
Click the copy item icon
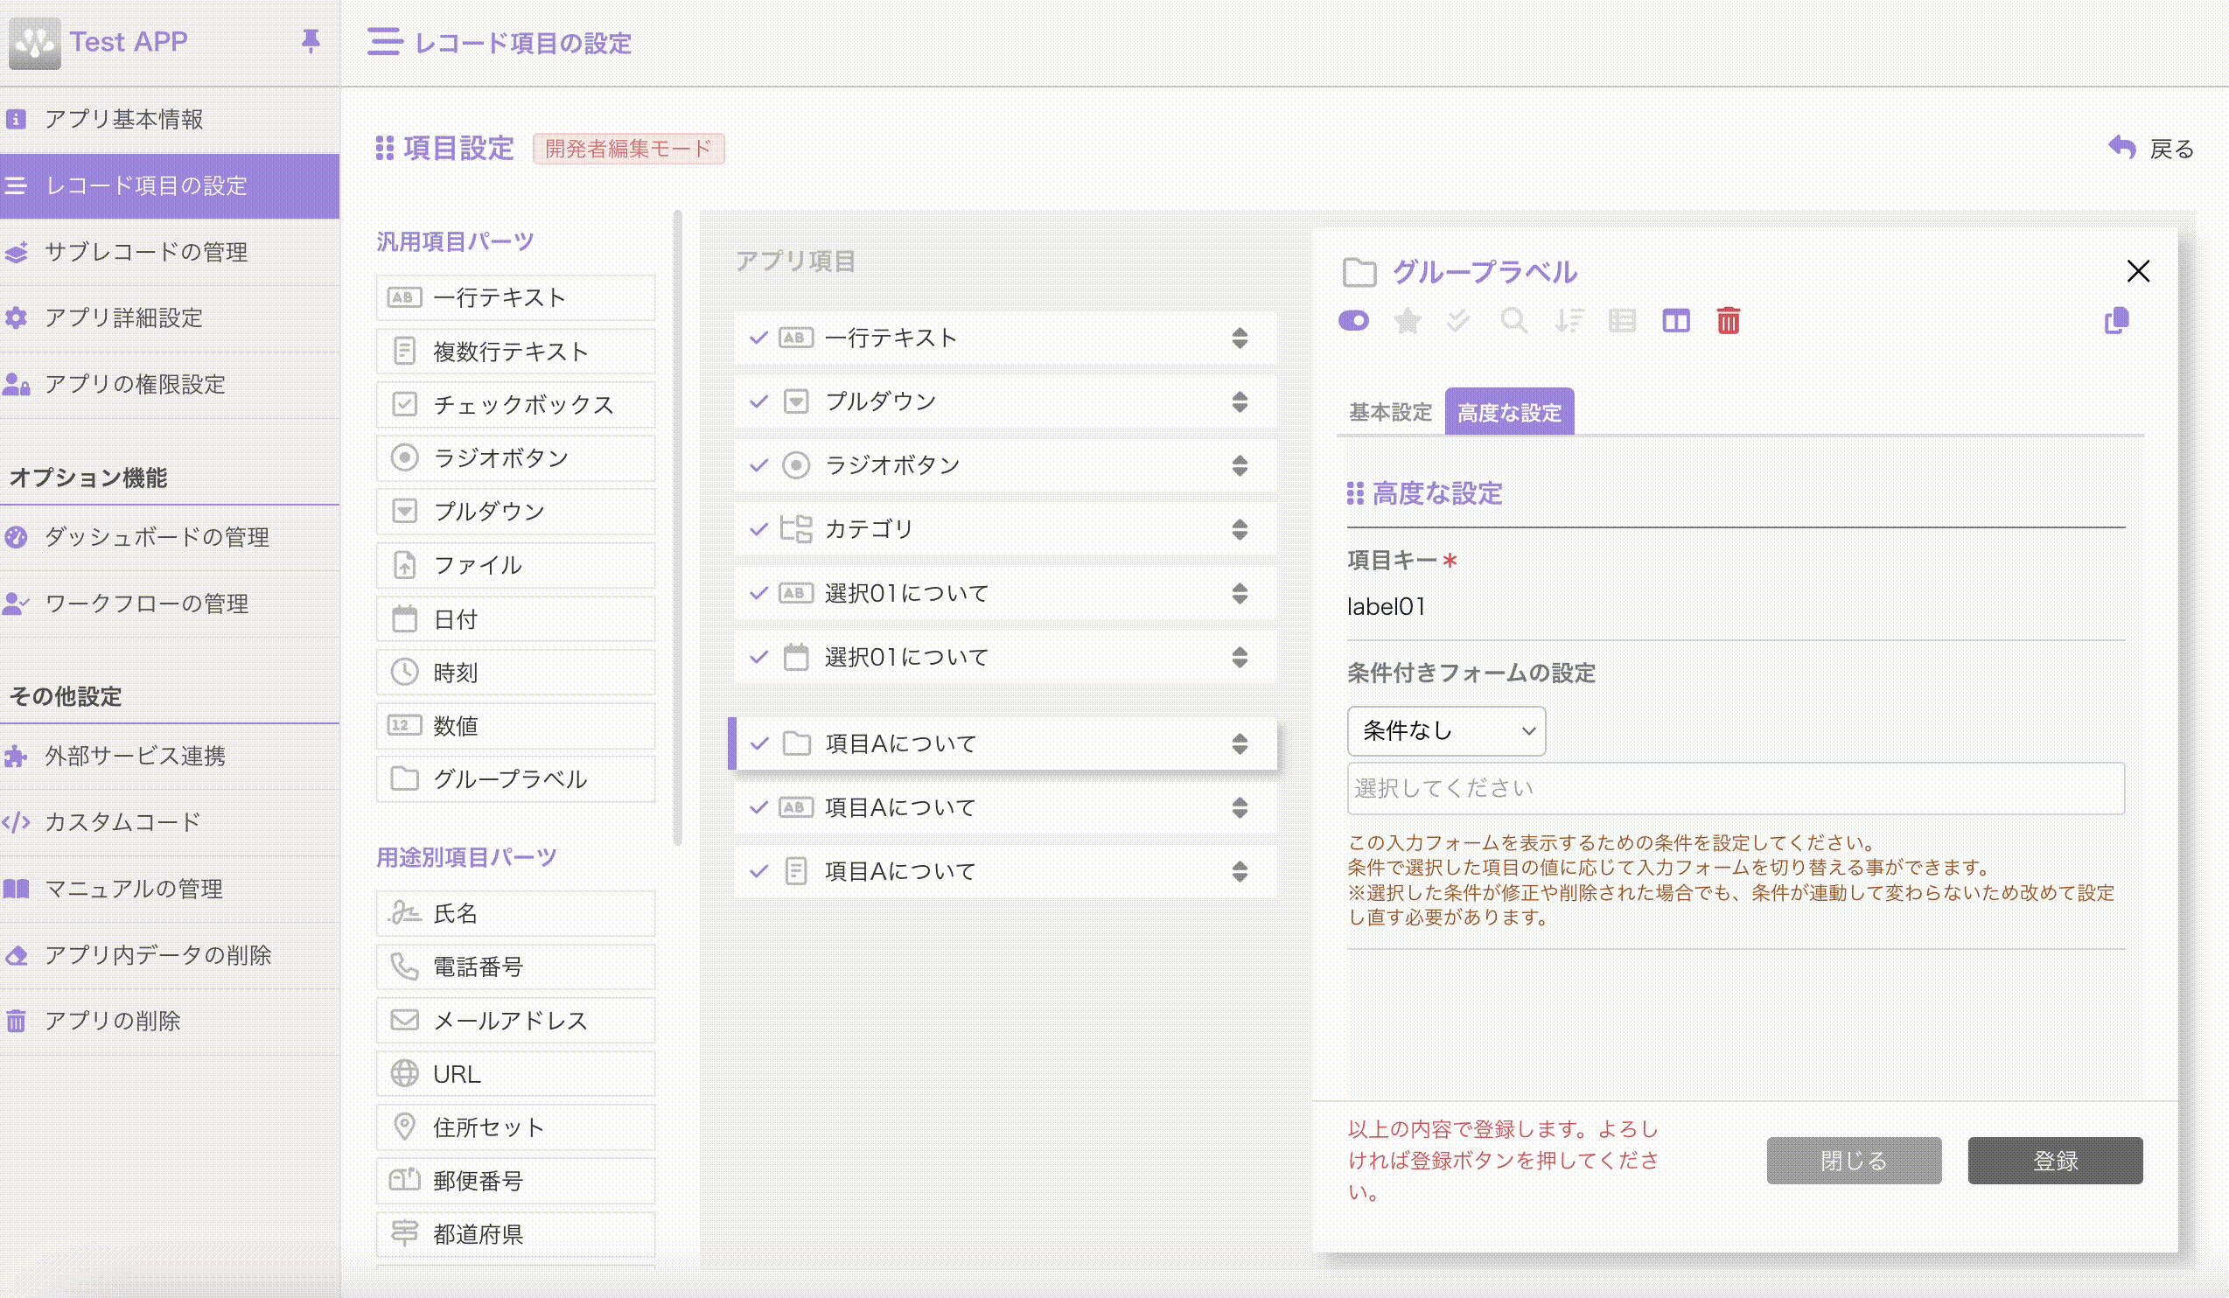[2117, 320]
